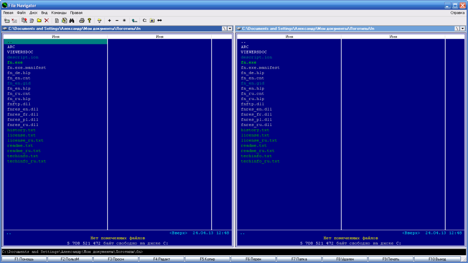Click the F10 Выход button
The image size is (468, 263).
(437, 259)
